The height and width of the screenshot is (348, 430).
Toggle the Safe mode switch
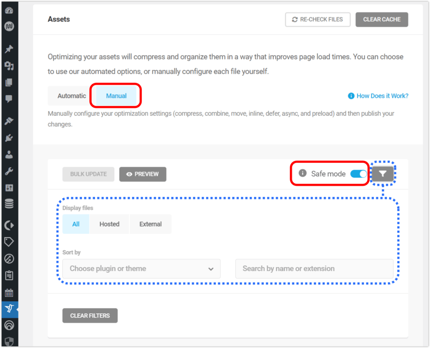358,174
